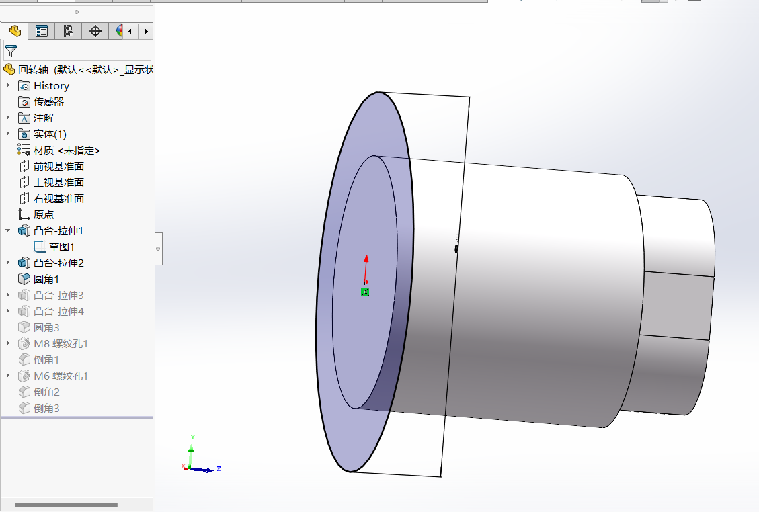The height and width of the screenshot is (512, 759).
Task: Expand the suppressed 凸台-拉伸4 node
Action: coord(8,310)
